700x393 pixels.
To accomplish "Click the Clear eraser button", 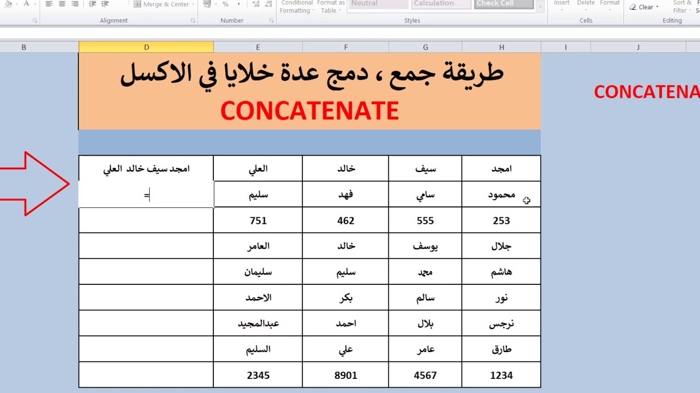I will (644, 7).
